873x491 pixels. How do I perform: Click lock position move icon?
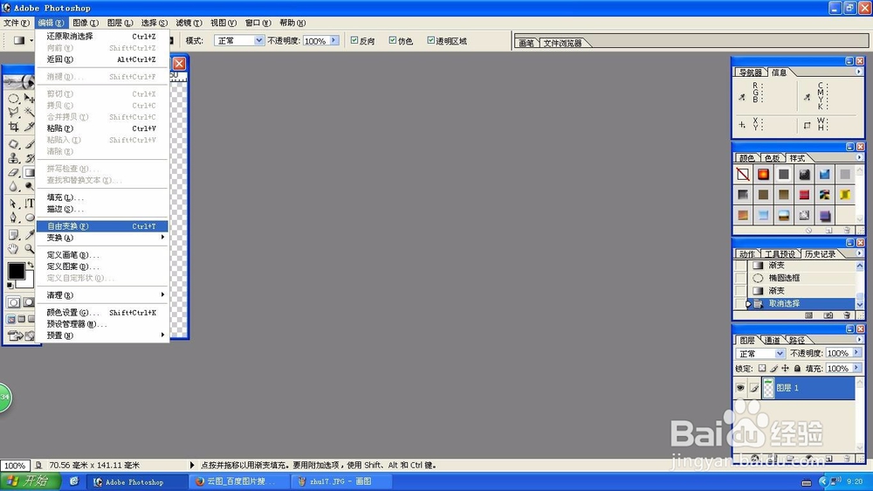click(785, 369)
